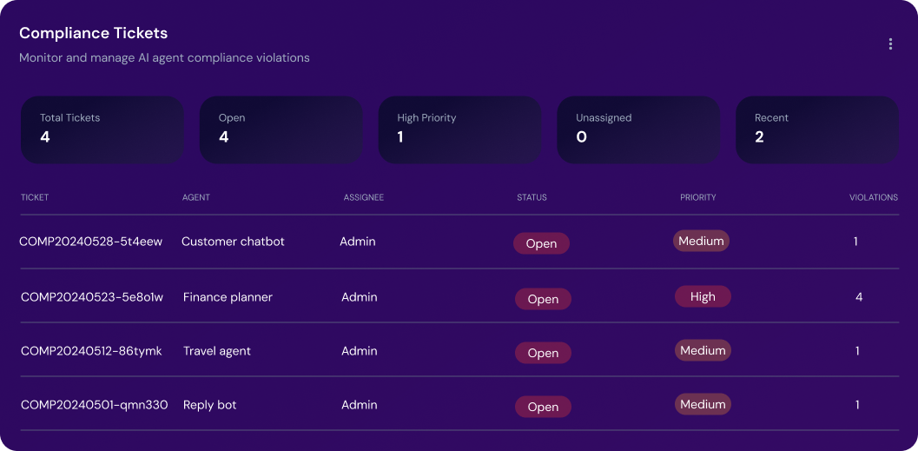Click the High Priority stat card
The image size is (918, 451).
(459, 129)
